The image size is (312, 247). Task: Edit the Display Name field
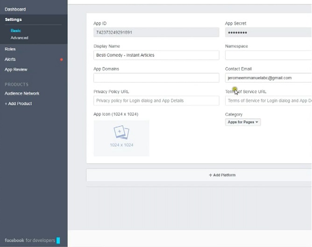click(x=156, y=55)
